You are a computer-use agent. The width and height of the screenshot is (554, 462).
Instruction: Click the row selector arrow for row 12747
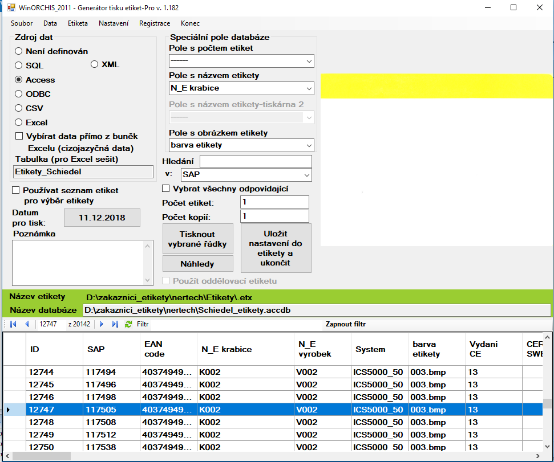point(8,410)
